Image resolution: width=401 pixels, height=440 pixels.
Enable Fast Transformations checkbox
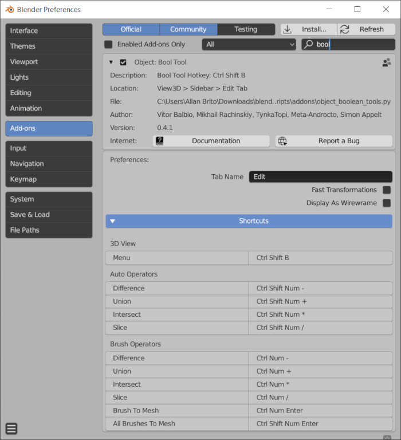click(387, 190)
